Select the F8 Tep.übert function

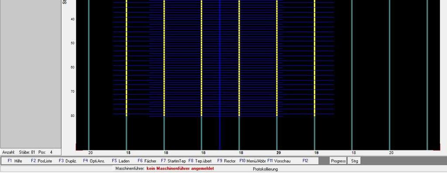[200, 161]
